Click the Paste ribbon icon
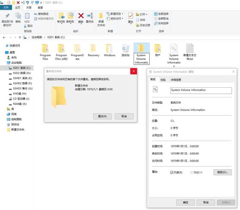Screen dimensions: 240x210 [27, 16]
